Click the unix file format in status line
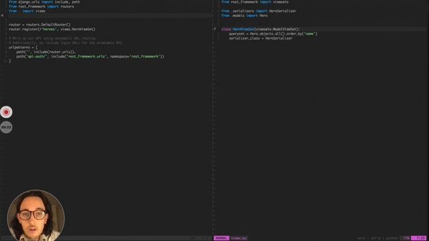The width and height of the screenshot is (429, 241). [x=361, y=238]
